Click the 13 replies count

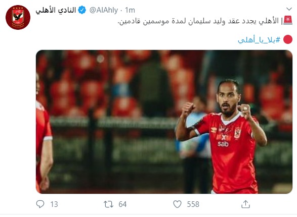click(x=54, y=204)
